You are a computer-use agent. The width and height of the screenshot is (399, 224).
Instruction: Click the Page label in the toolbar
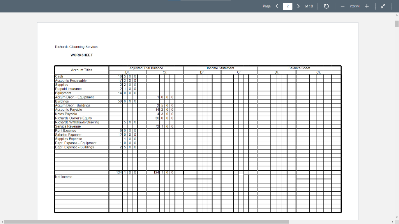tap(267, 6)
